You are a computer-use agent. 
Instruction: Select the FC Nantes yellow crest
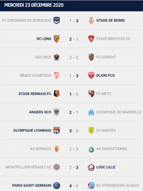click(91, 131)
